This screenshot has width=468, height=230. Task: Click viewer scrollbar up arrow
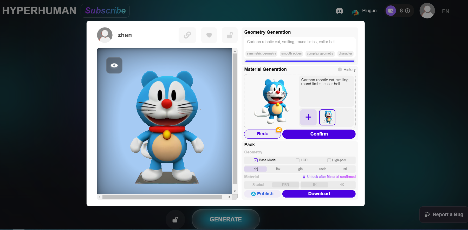[235, 51]
